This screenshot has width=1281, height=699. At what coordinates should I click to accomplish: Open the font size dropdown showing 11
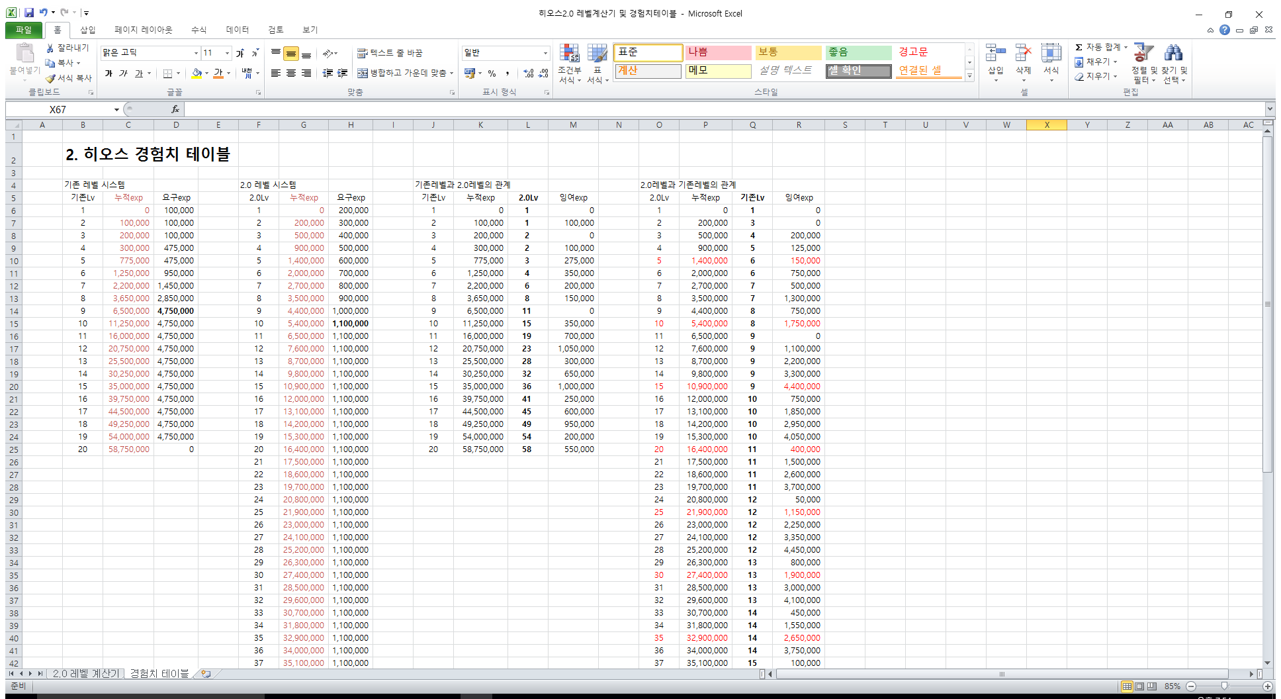point(228,53)
